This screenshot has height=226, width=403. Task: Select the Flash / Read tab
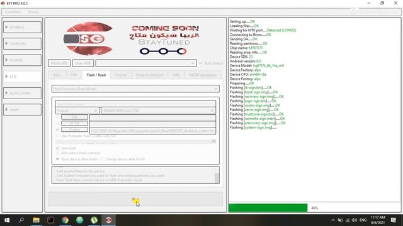96,75
